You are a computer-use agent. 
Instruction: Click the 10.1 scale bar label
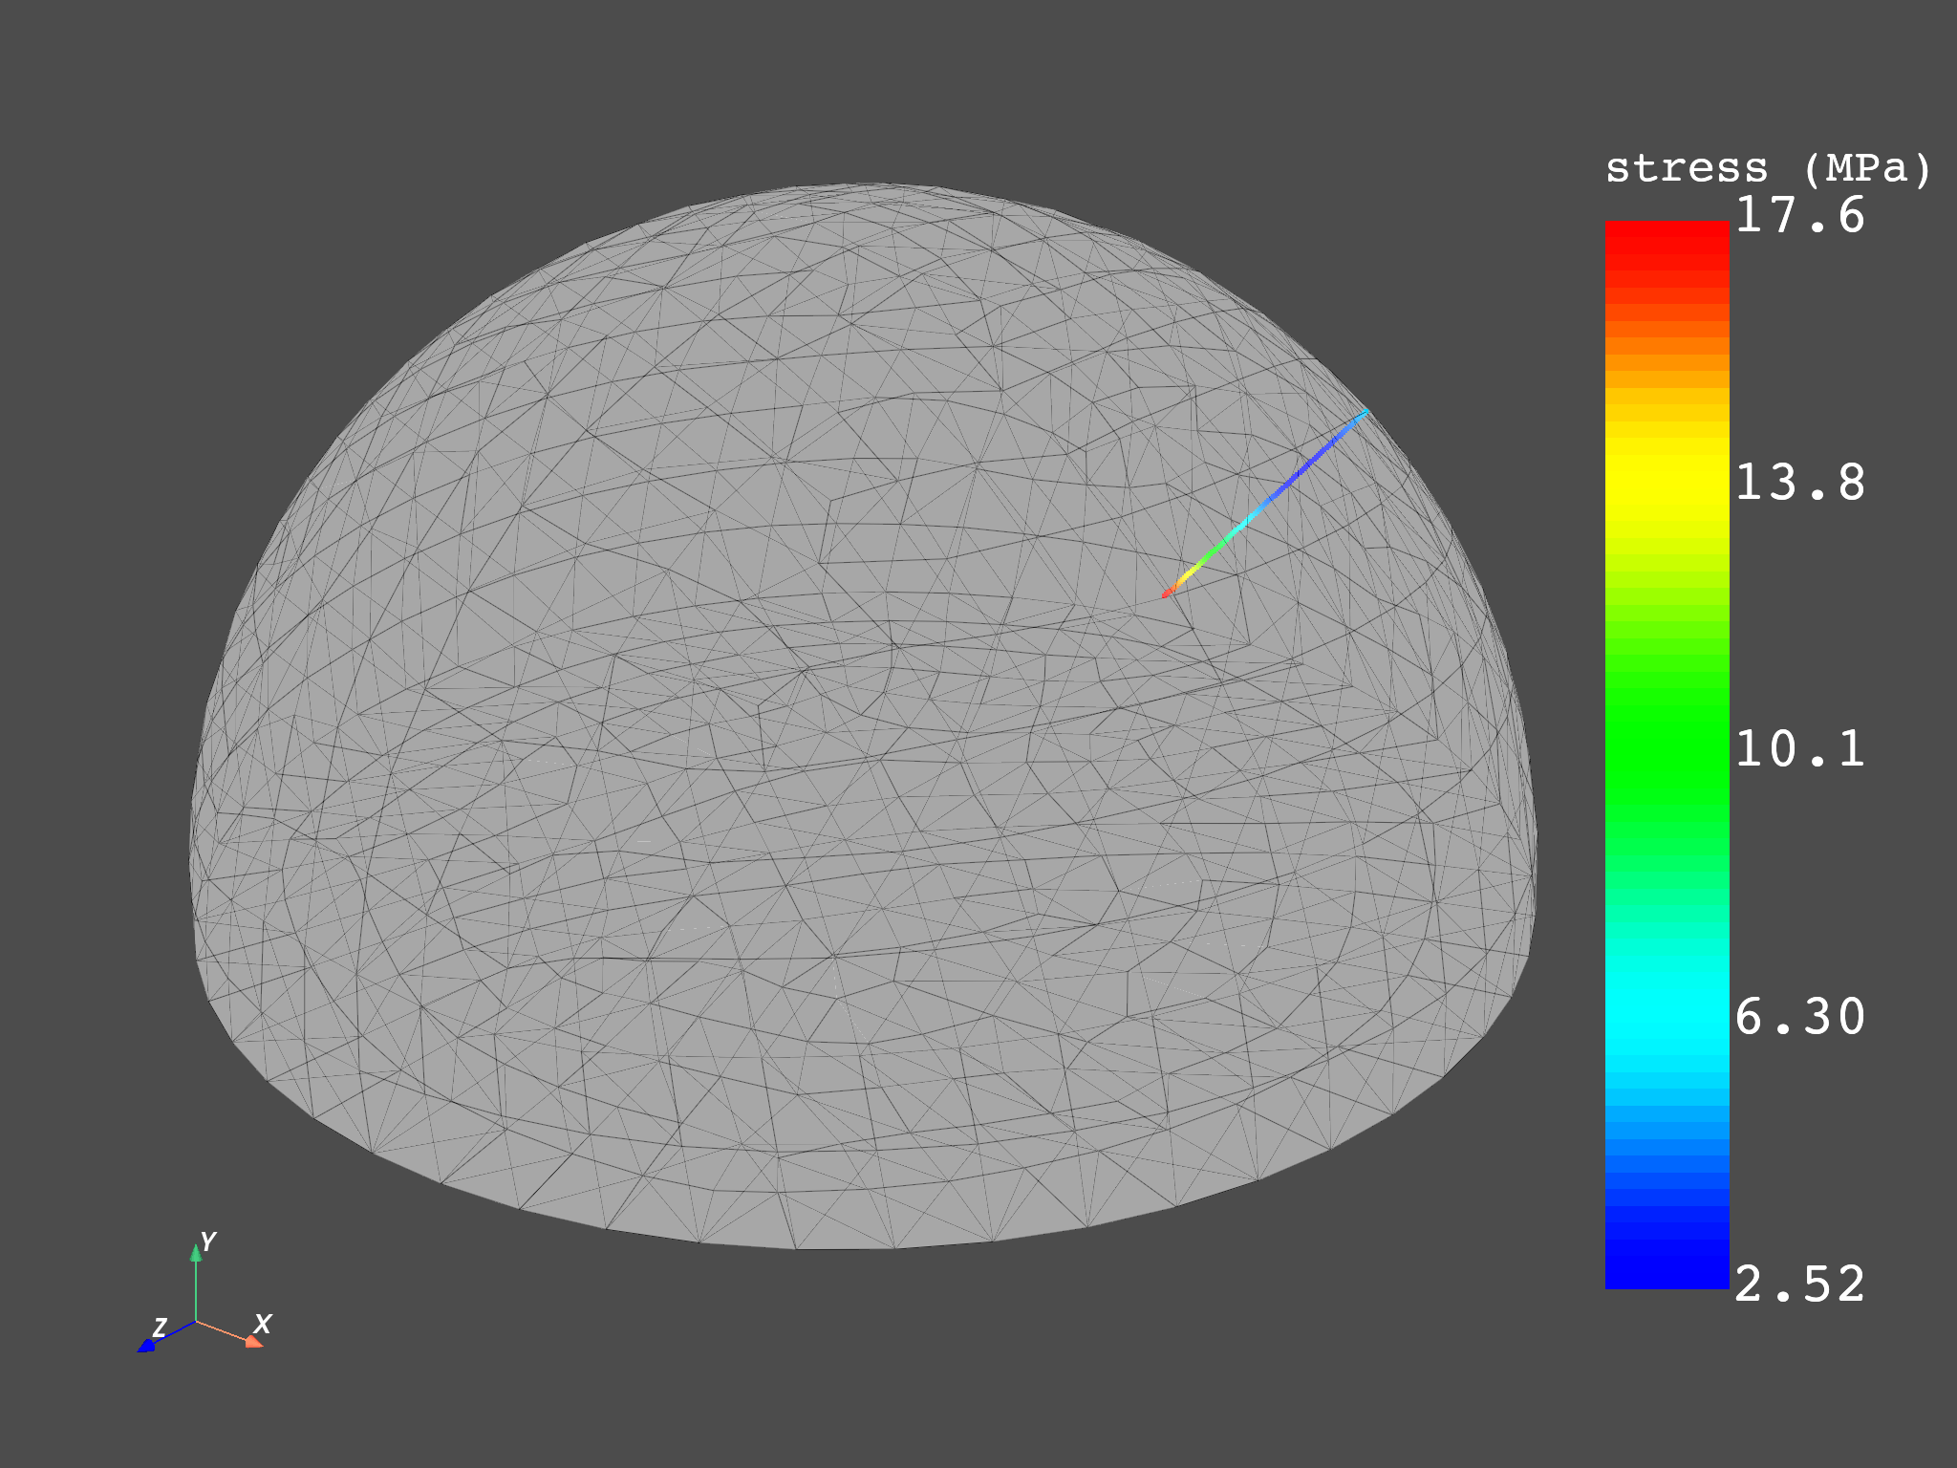(x=1799, y=749)
